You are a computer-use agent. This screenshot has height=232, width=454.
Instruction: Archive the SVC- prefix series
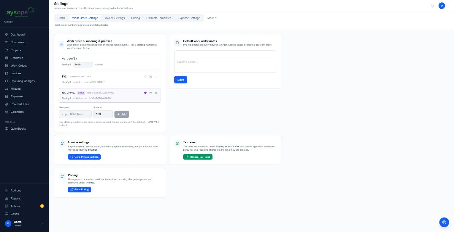click(151, 77)
